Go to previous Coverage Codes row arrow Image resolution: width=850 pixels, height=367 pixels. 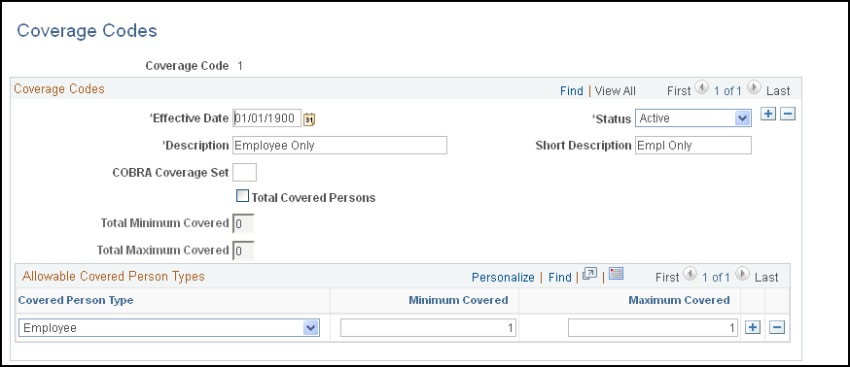[x=702, y=87]
